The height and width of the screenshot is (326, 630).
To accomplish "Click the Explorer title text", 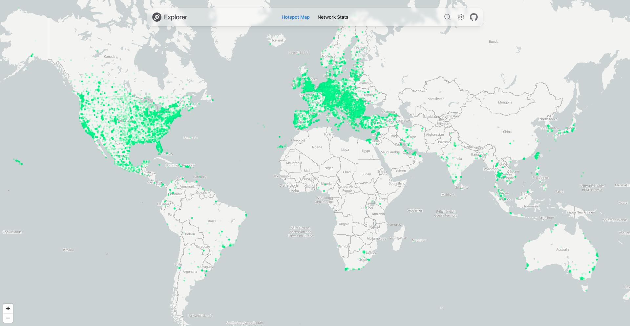I will (x=176, y=17).
